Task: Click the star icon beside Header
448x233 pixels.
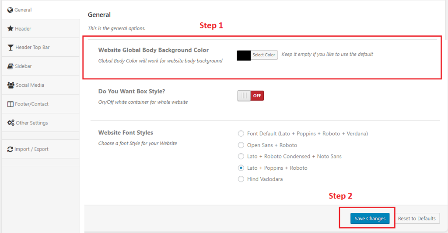Action: pos(10,29)
